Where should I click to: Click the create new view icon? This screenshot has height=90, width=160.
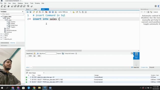(x=18, y=6)
